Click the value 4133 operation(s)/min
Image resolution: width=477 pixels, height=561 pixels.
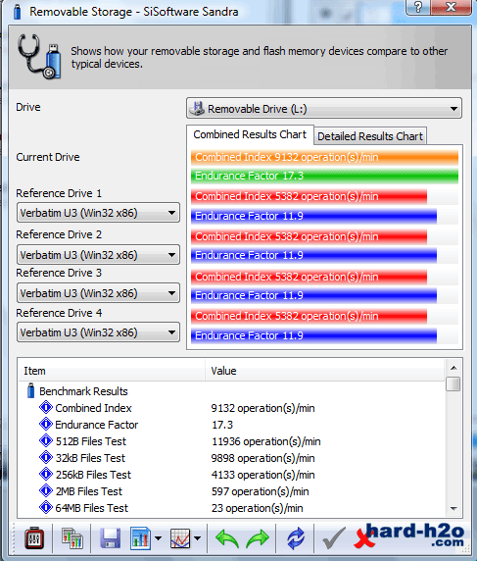pyautogui.click(x=262, y=475)
